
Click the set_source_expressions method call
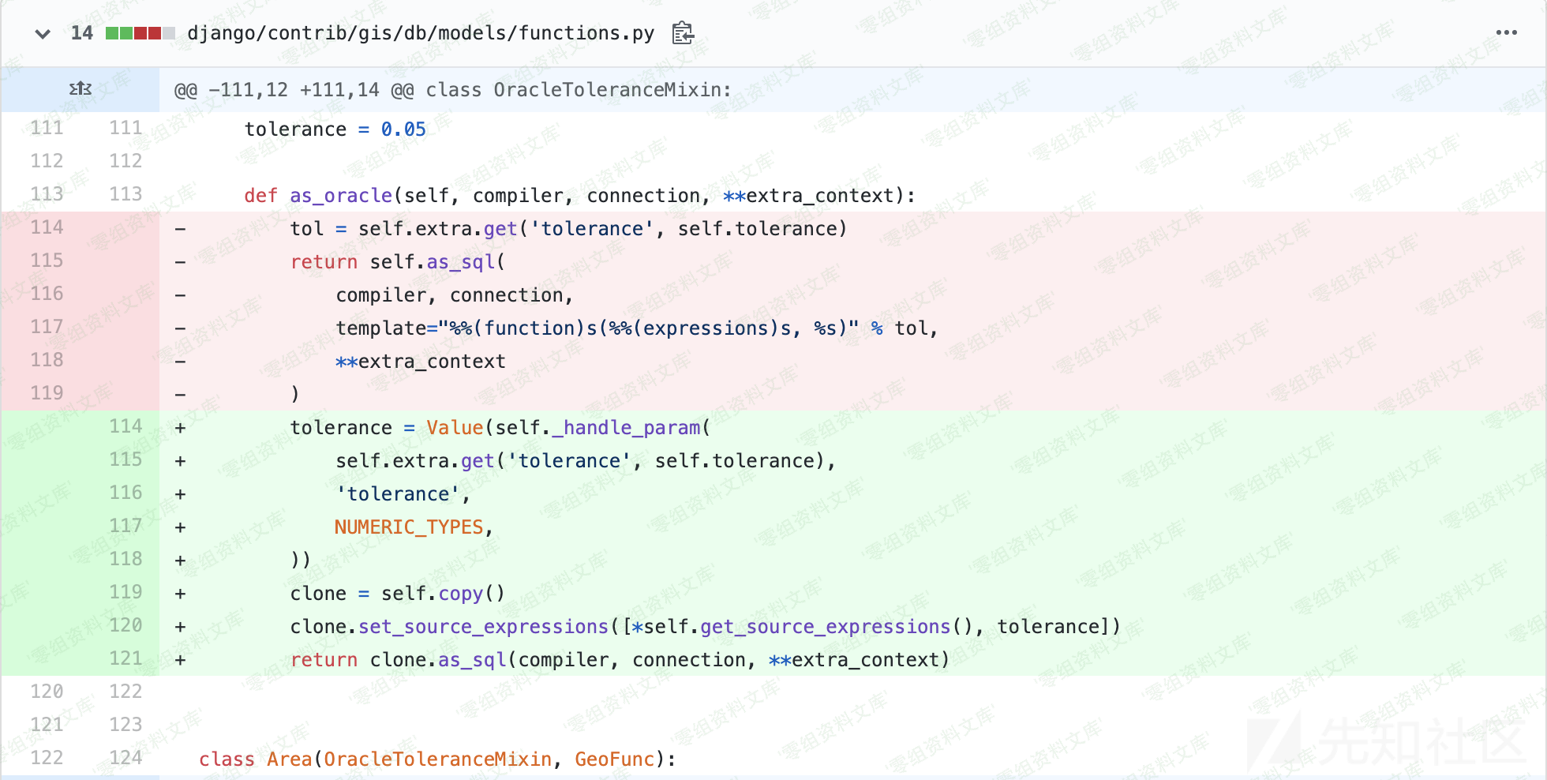pos(483,627)
